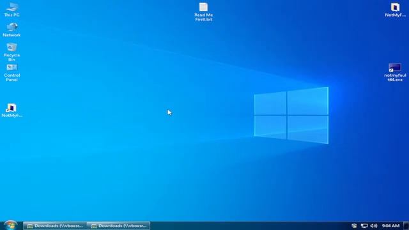Click the Show desktop button at taskbar end

[406, 226]
